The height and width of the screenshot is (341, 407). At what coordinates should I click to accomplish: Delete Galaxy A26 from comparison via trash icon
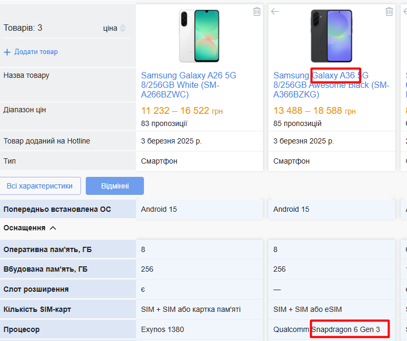[x=257, y=12]
